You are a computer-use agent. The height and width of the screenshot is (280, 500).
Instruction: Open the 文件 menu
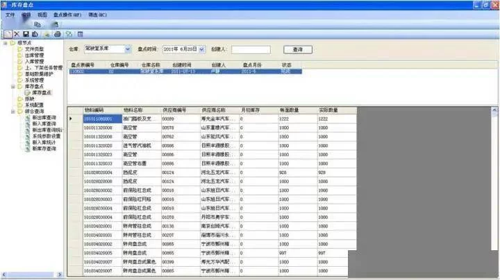10,14
